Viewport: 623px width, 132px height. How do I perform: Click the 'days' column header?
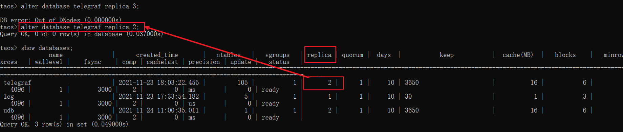tap(384, 55)
